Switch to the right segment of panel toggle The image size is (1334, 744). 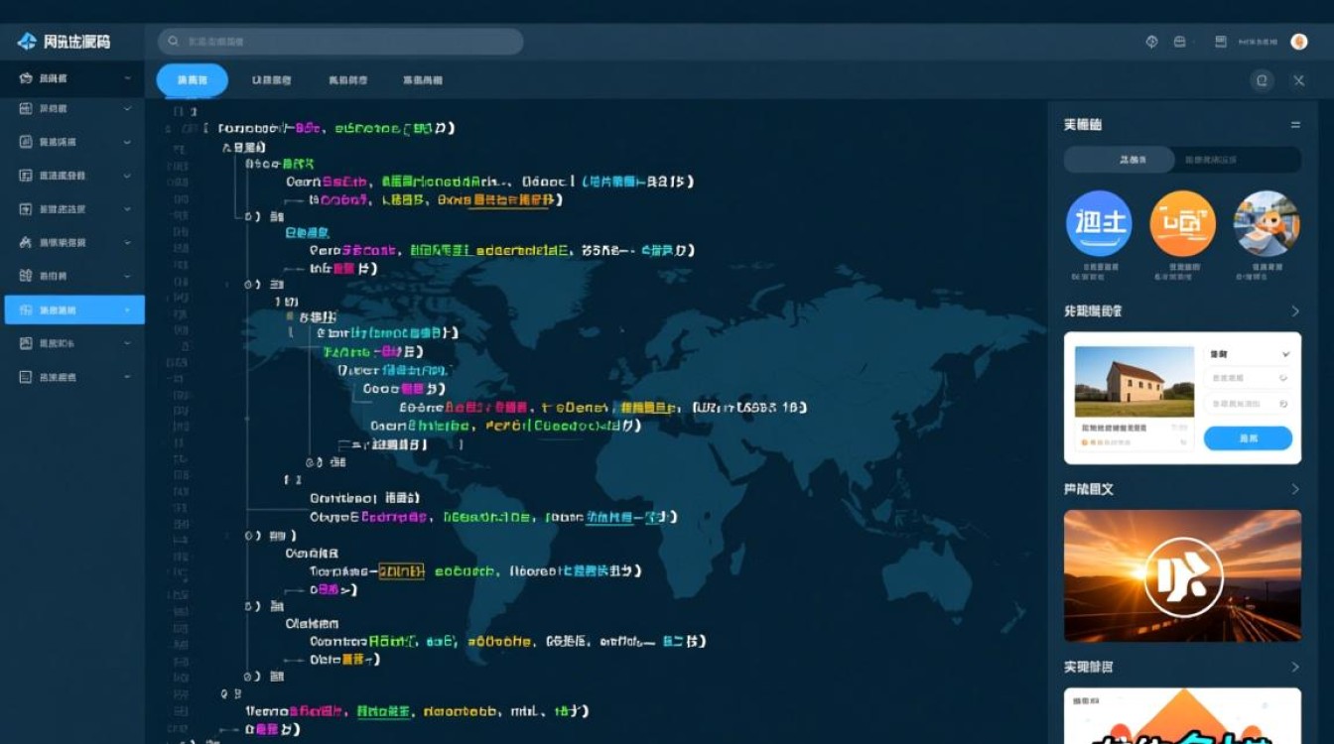point(1237,160)
